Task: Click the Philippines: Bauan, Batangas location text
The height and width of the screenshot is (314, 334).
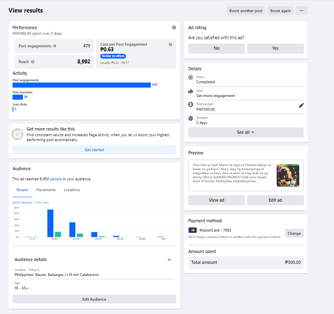Action: click(x=57, y=275)
